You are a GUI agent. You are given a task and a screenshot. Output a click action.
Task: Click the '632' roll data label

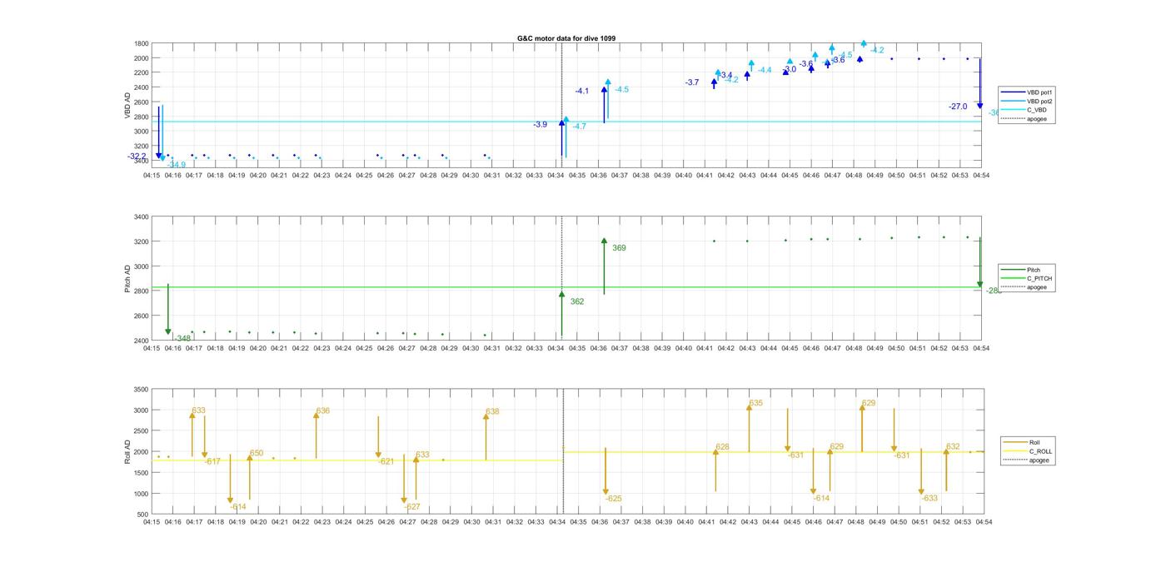coord(953,447)
